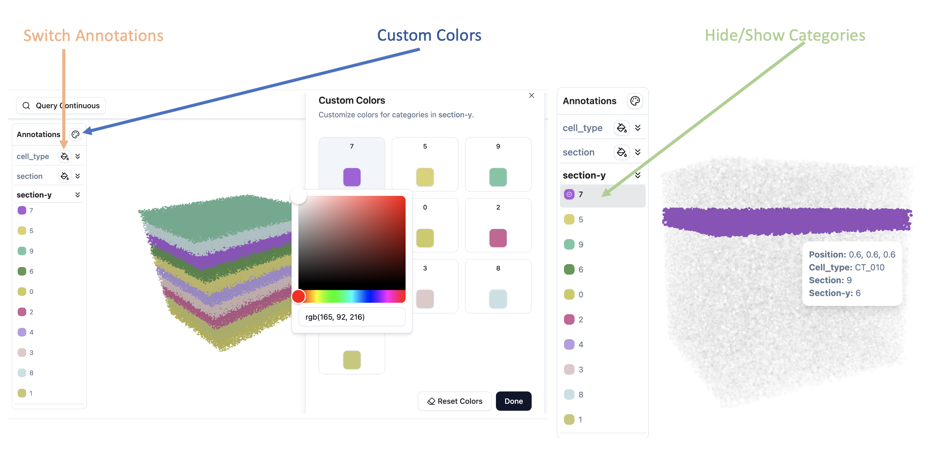Click palette icon in right Annotations panel

635,101
